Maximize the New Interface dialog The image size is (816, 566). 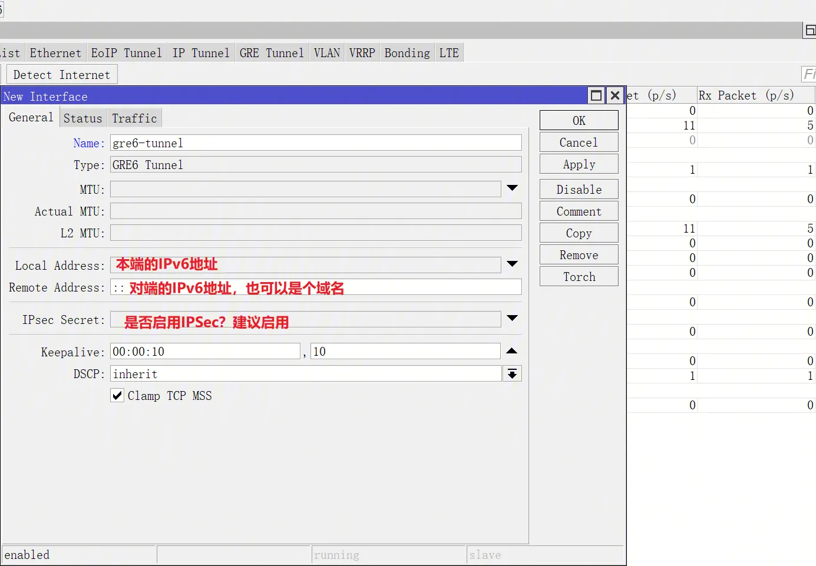tap(596, 95)
